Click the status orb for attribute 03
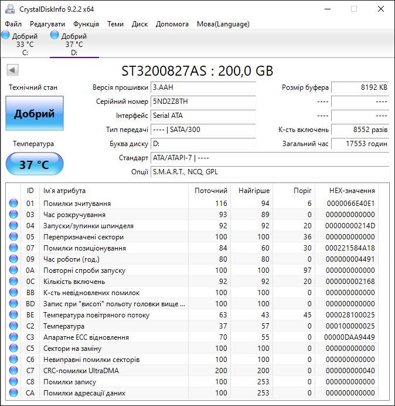 13,214
